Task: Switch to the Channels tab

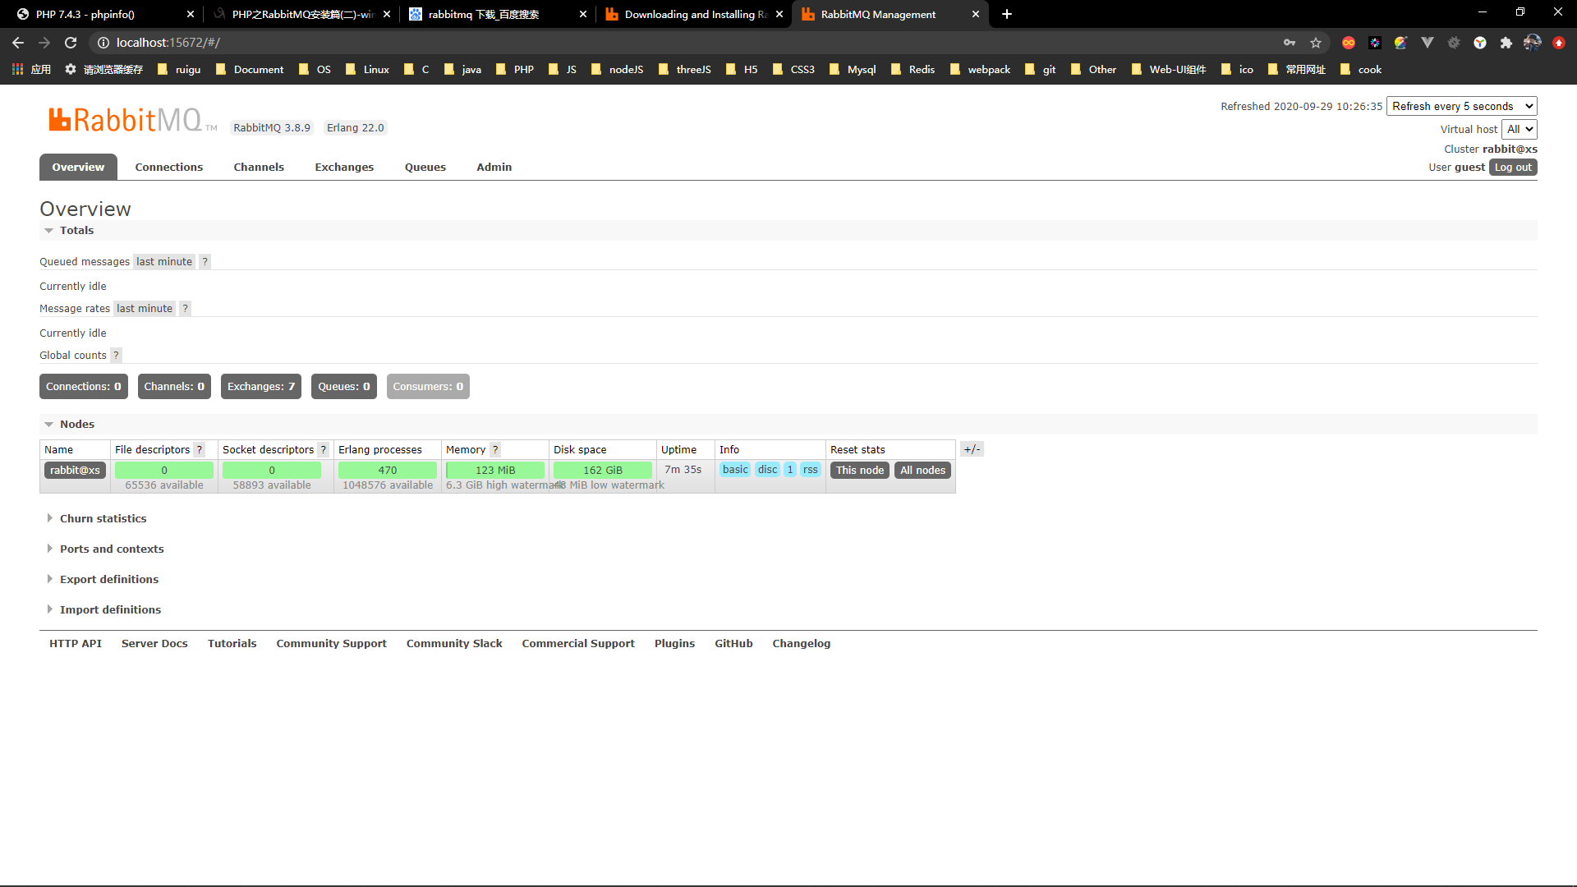Action: [x=259, y=167]
